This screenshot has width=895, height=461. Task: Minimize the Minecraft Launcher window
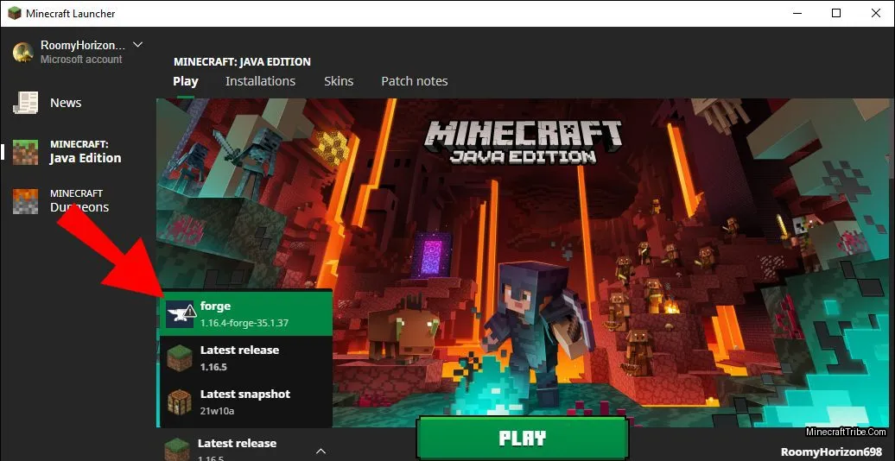797,13
